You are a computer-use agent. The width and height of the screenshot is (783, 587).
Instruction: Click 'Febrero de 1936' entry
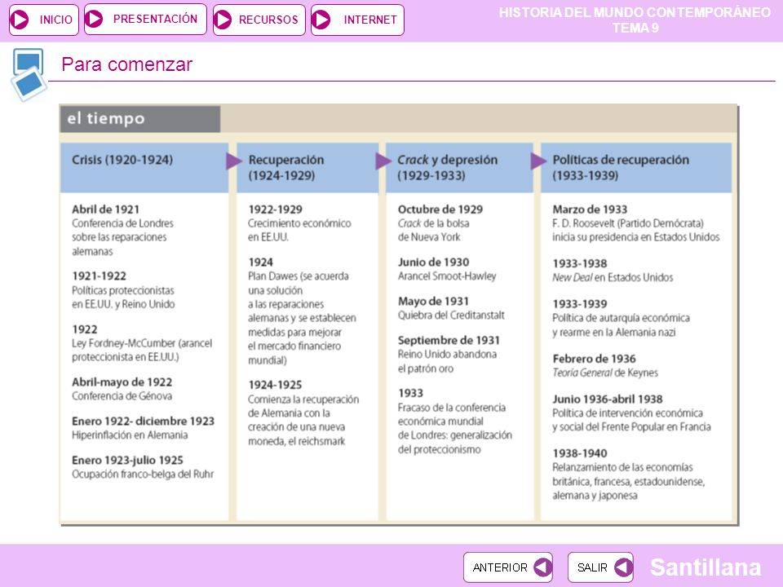point(595,359)
